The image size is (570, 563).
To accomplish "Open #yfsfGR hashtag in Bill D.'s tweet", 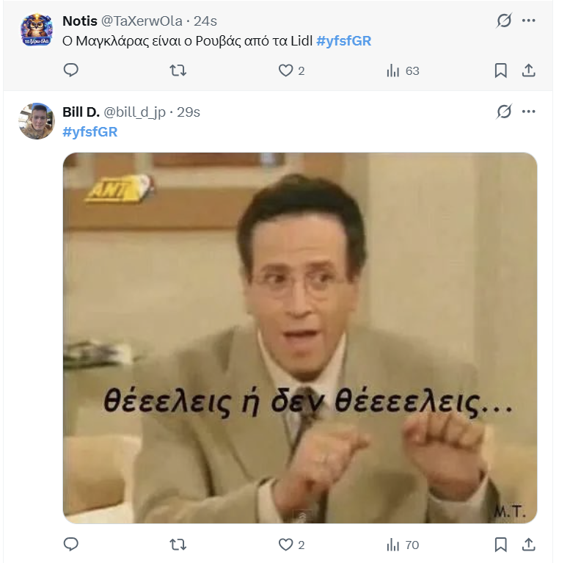I will (x=89, y=132).
